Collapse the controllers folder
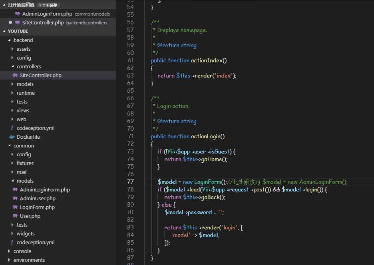The height and width of the screenshot is (265, 374). 12,66
